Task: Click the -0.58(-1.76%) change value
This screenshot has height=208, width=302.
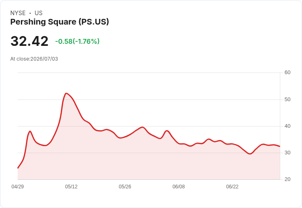Action: pyautogui.click(x=77, y=41)
